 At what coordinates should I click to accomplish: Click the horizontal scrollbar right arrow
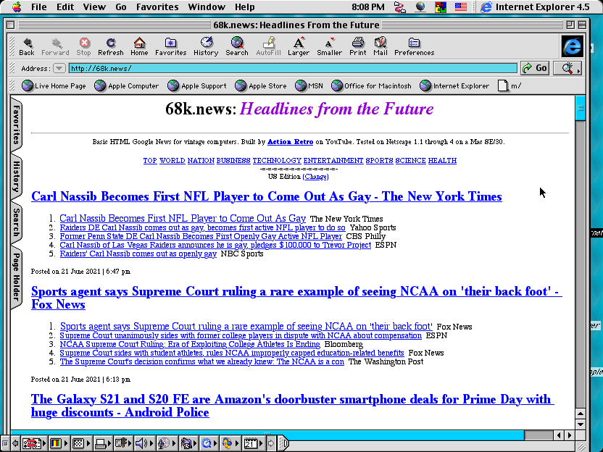[570, 435]
